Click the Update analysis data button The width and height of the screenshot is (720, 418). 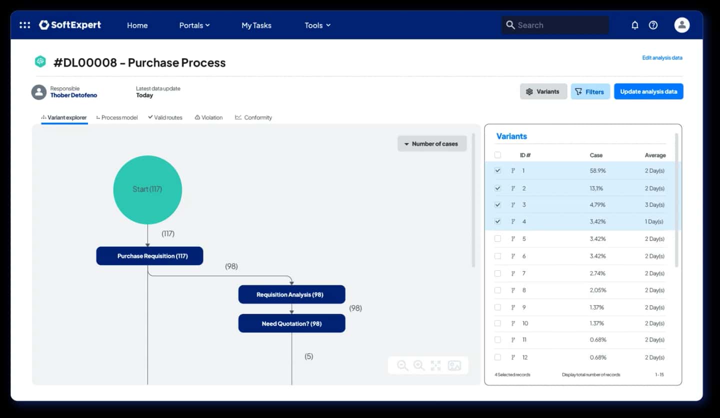click(x=648, y=92)
